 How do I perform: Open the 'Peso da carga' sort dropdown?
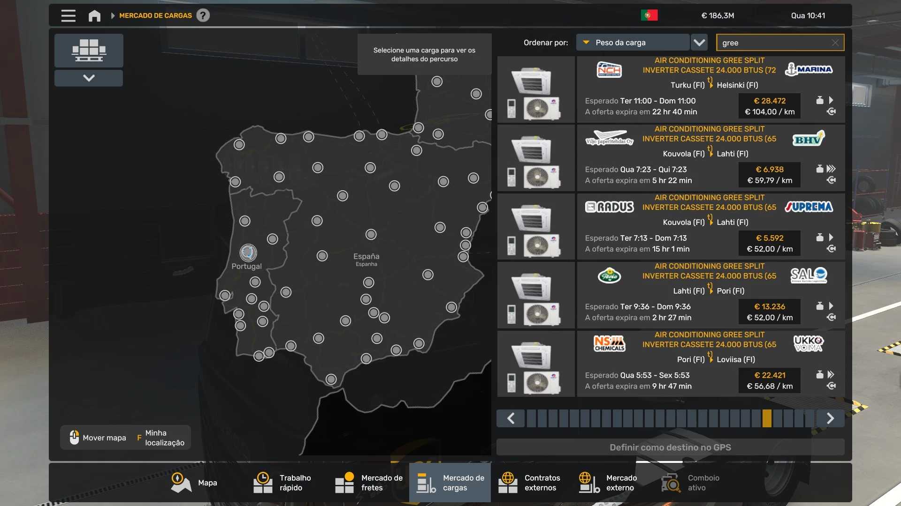point(632,43)
